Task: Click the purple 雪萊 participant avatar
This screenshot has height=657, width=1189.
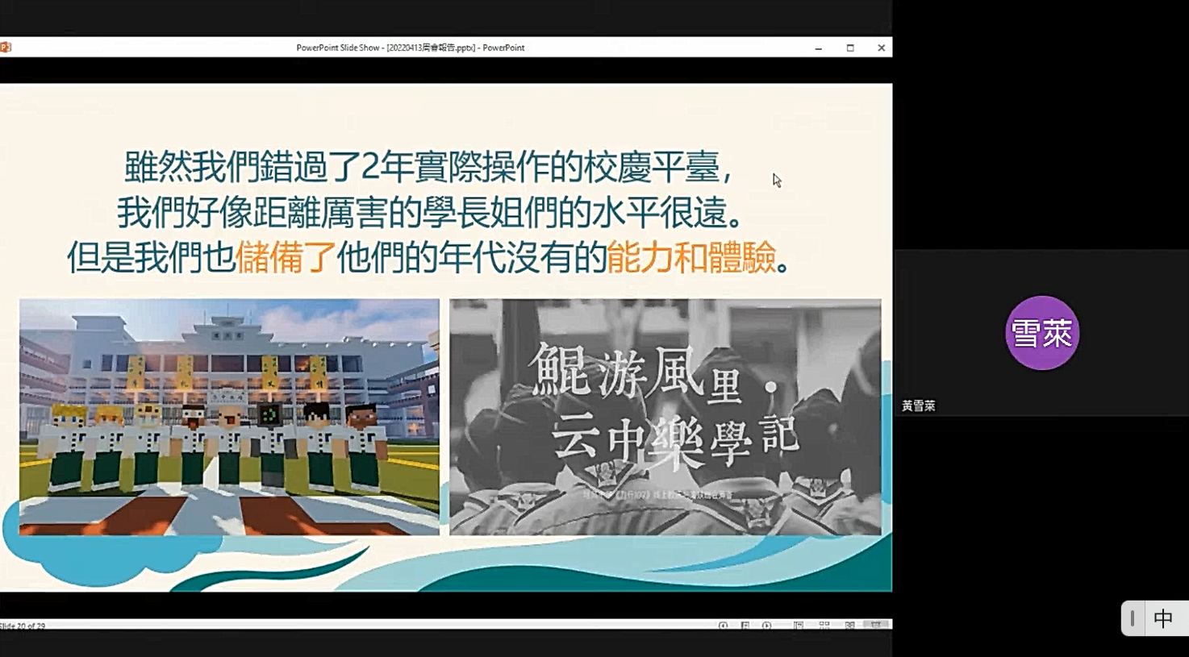Action: point(1041,332)
